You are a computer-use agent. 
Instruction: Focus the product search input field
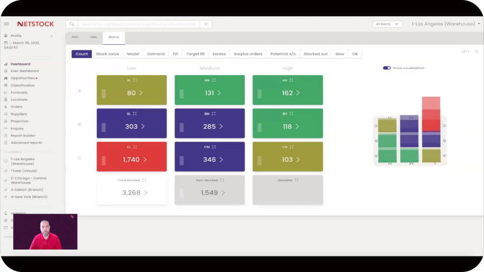click(139, 24)
